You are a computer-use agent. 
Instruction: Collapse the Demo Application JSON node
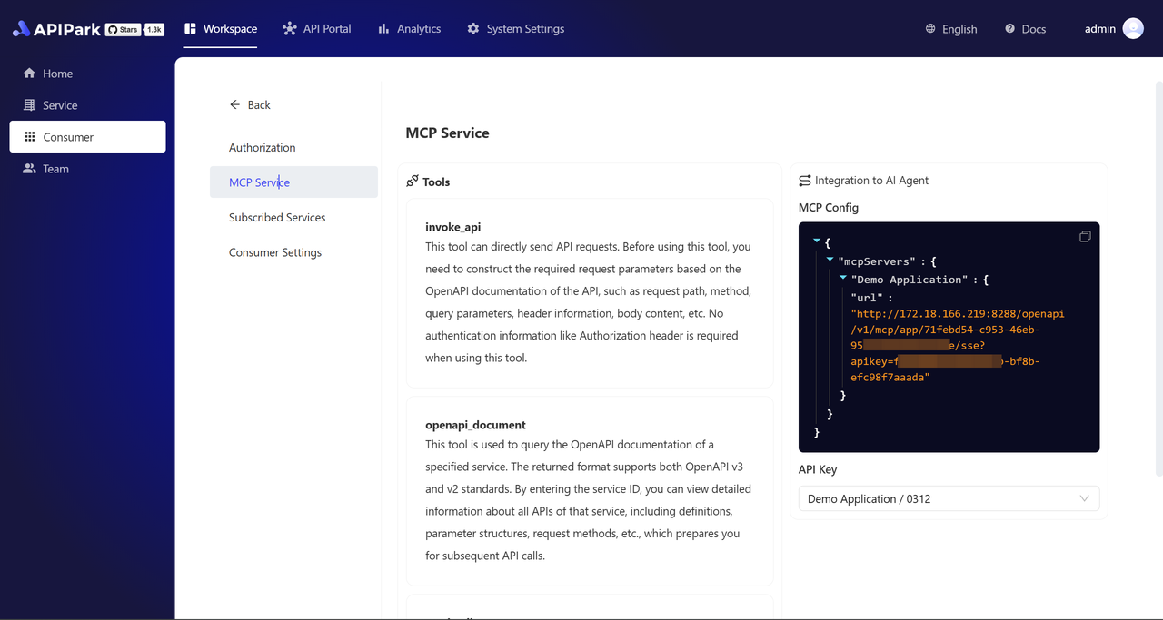coord(844,279)
